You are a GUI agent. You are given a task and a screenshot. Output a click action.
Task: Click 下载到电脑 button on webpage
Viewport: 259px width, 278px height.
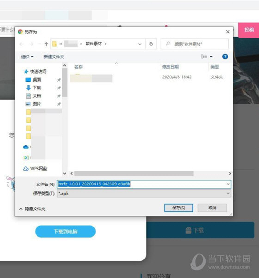65,231
